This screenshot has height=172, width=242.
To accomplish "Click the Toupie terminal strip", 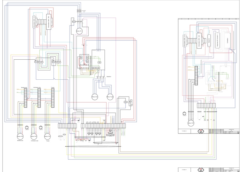I will [52, 98].
